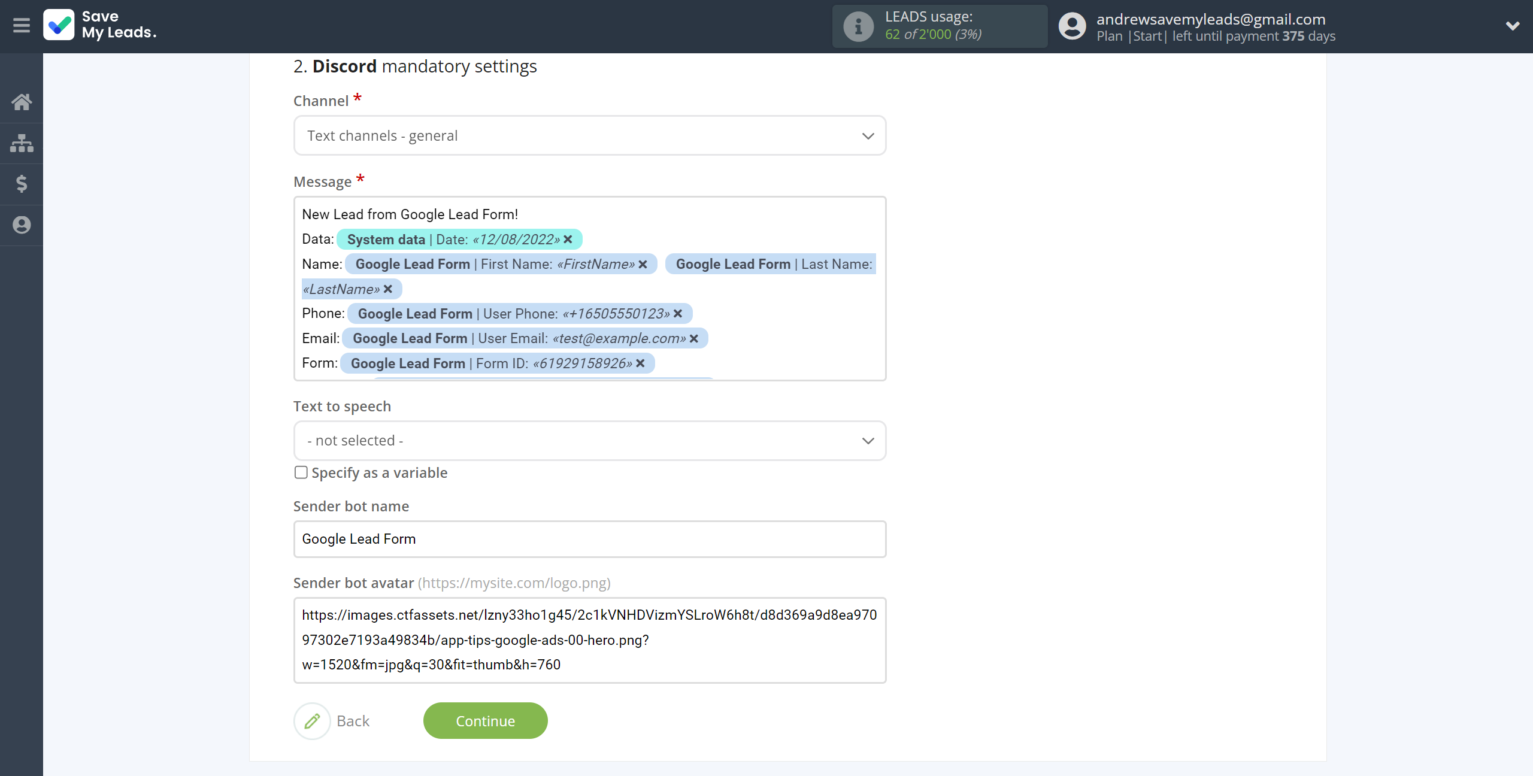Remove the Last Name variable tag
The height and width of the screenshot is (776, 1533).
point(388,289)
